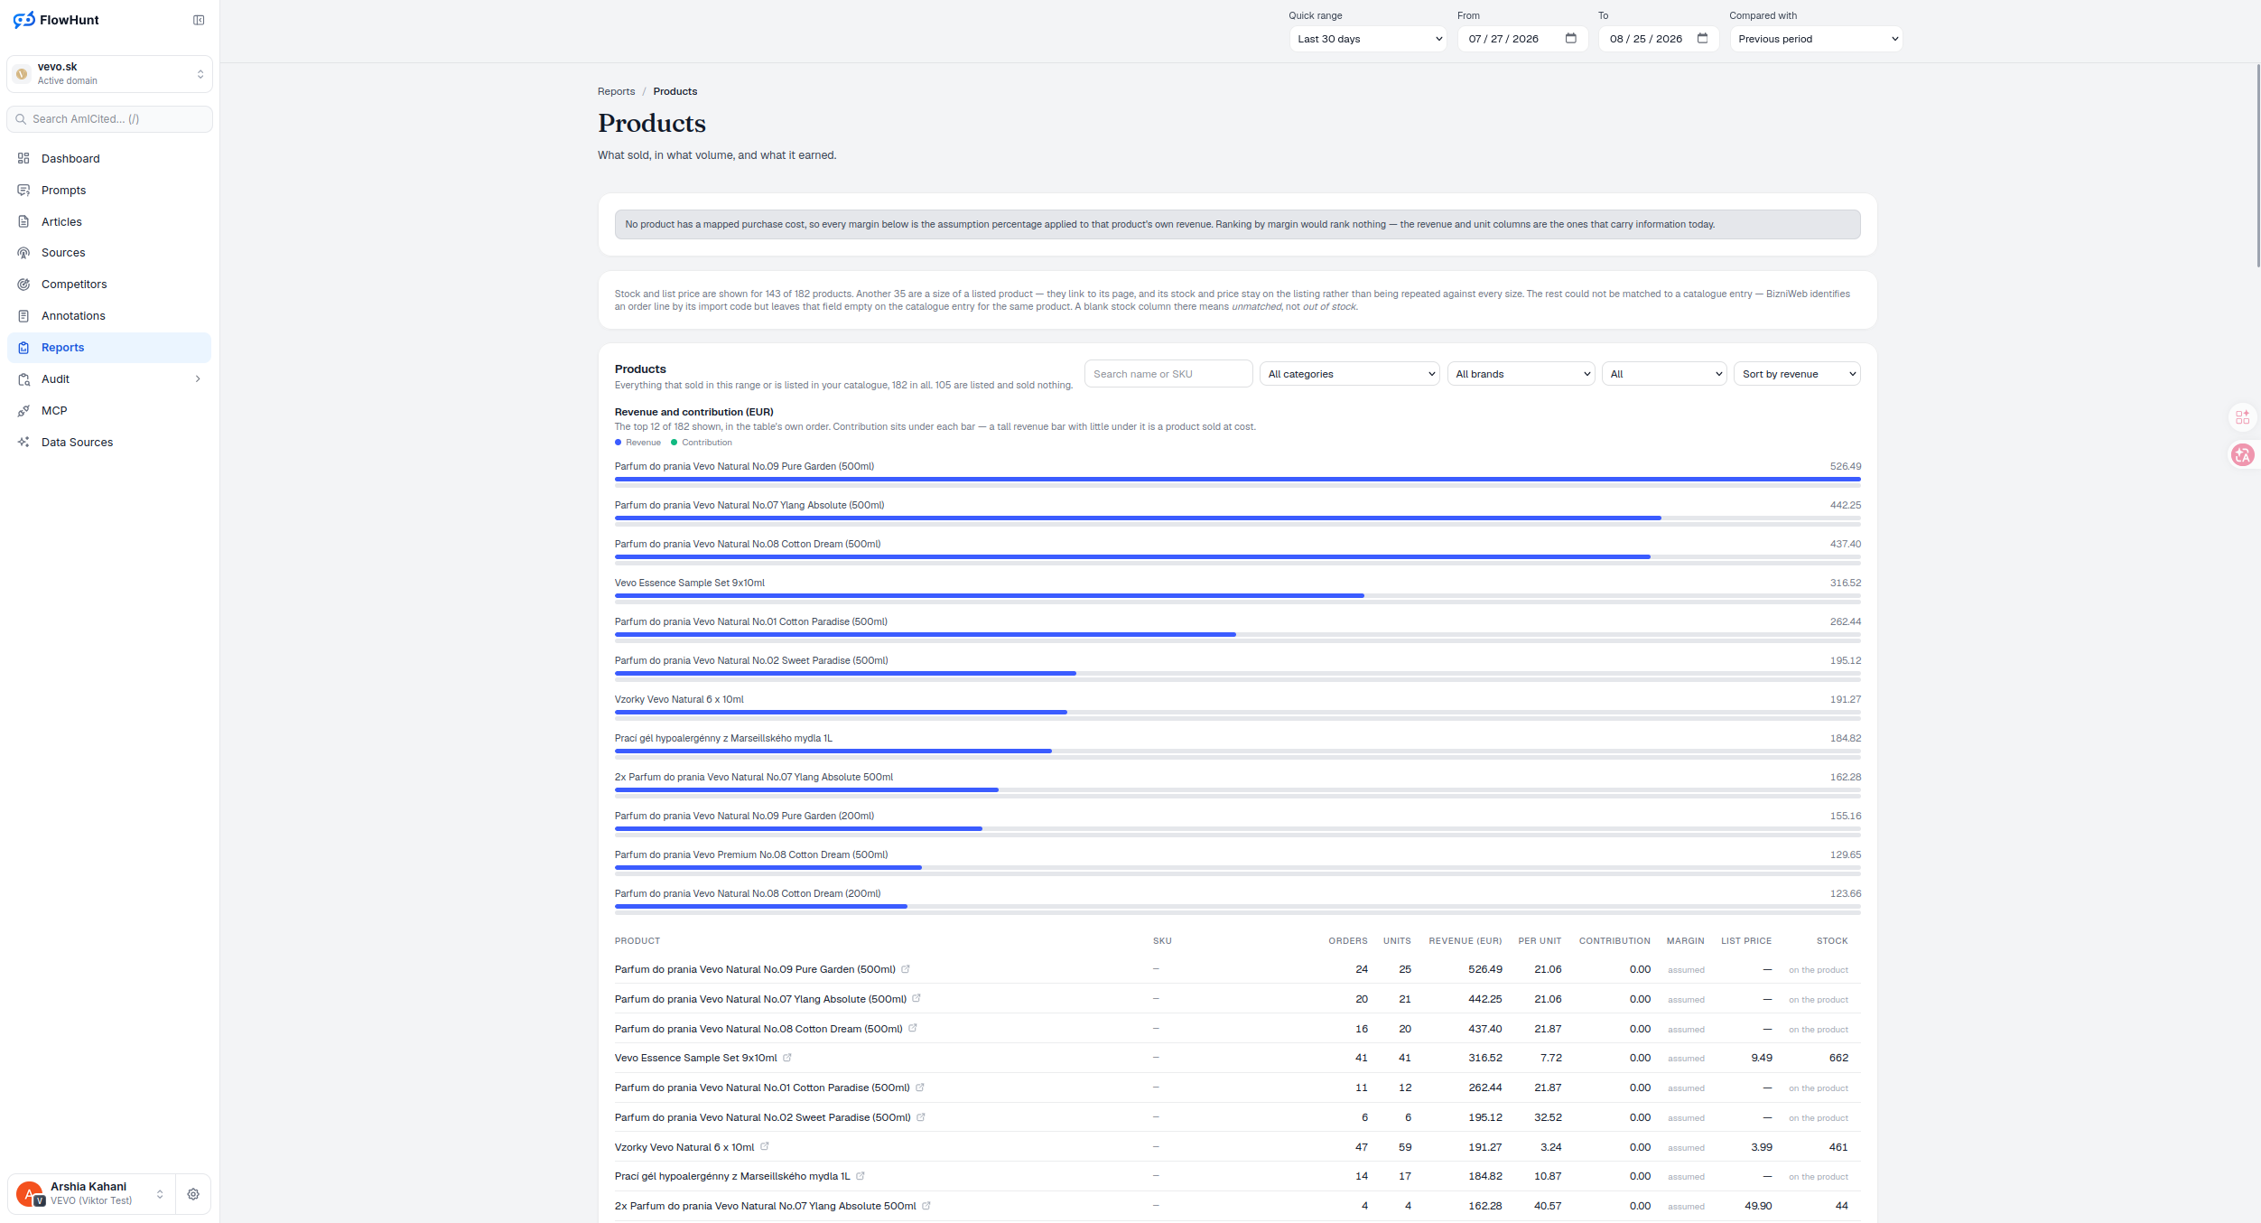This screenshot has height=1223, width=2261.
Task: Open the Compared with dropdown
Action: [x=1816, y=39]
